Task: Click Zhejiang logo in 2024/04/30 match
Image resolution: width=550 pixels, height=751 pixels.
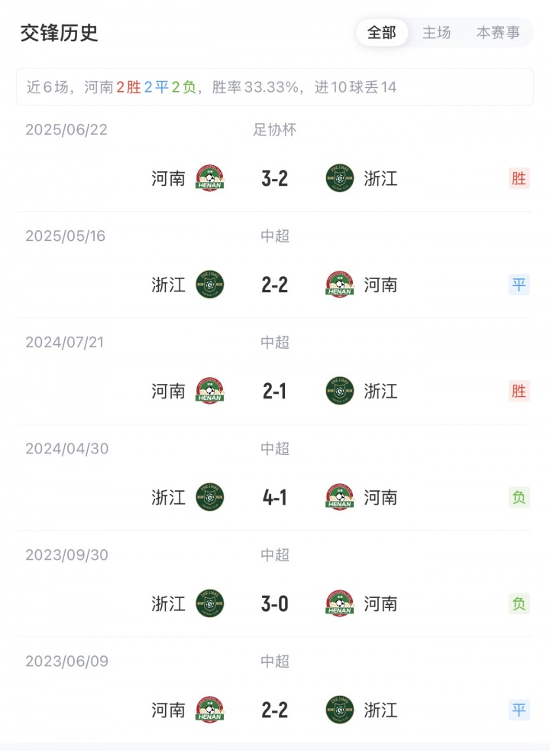Action: click(209, 497)
